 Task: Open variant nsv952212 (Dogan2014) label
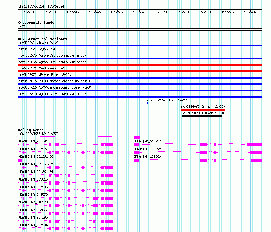coord(37,49)
